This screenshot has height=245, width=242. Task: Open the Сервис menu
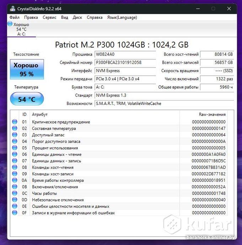pos(49,17)
